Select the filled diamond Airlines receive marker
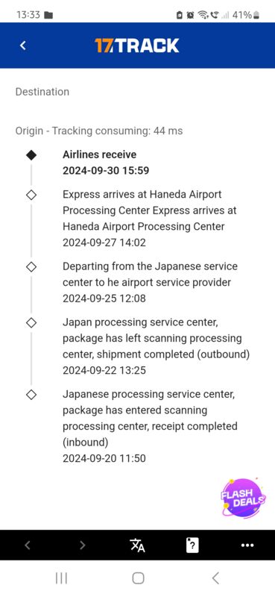275x597 pixels. point(31,155)
